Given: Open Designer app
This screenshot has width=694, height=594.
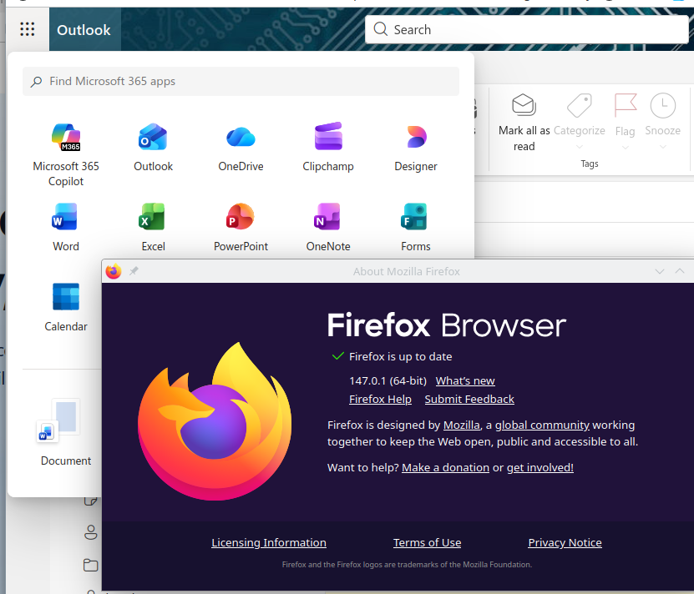Looking at the screenshot, I should 416,148.
